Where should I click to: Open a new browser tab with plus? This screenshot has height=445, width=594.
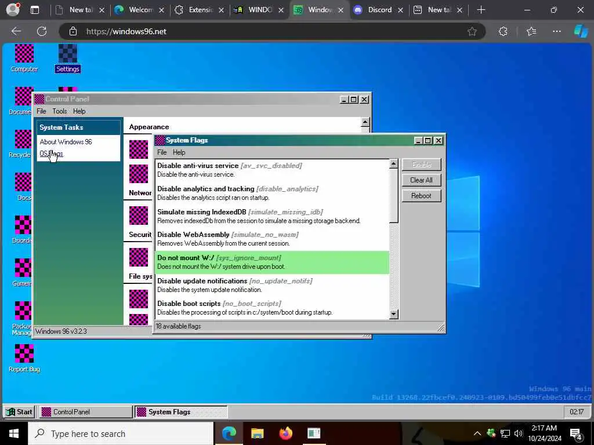click(x=481, y=10)
